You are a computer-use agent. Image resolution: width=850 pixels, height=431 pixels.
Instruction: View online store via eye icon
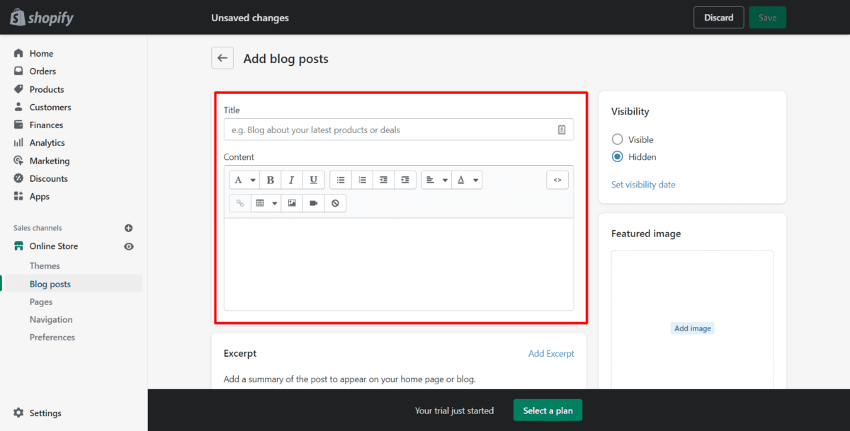129,246
